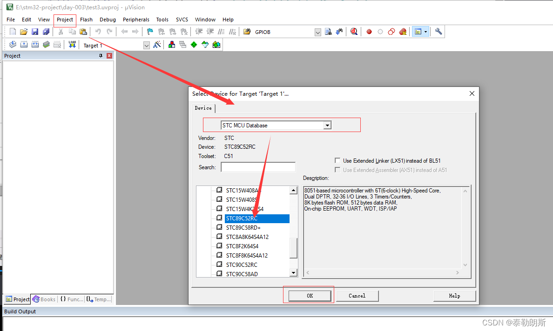The image size is (553, 331).
Task: Create a new file with toolbar icon
Action: (13, 32)
